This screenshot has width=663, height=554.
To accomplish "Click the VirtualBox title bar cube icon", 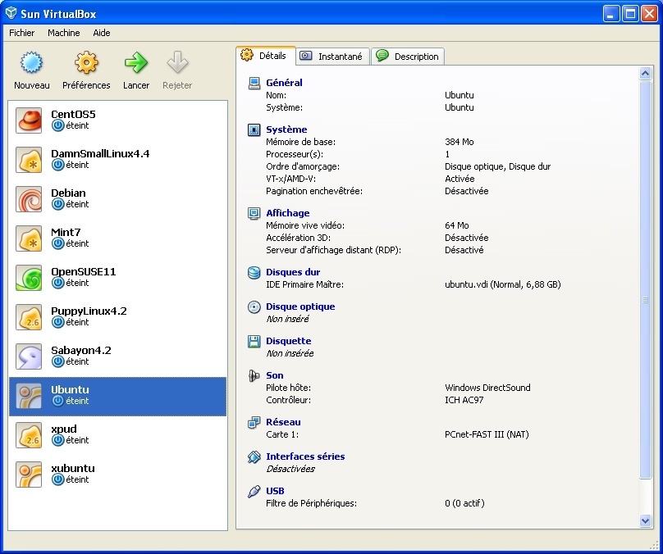I will click(11, 13).
